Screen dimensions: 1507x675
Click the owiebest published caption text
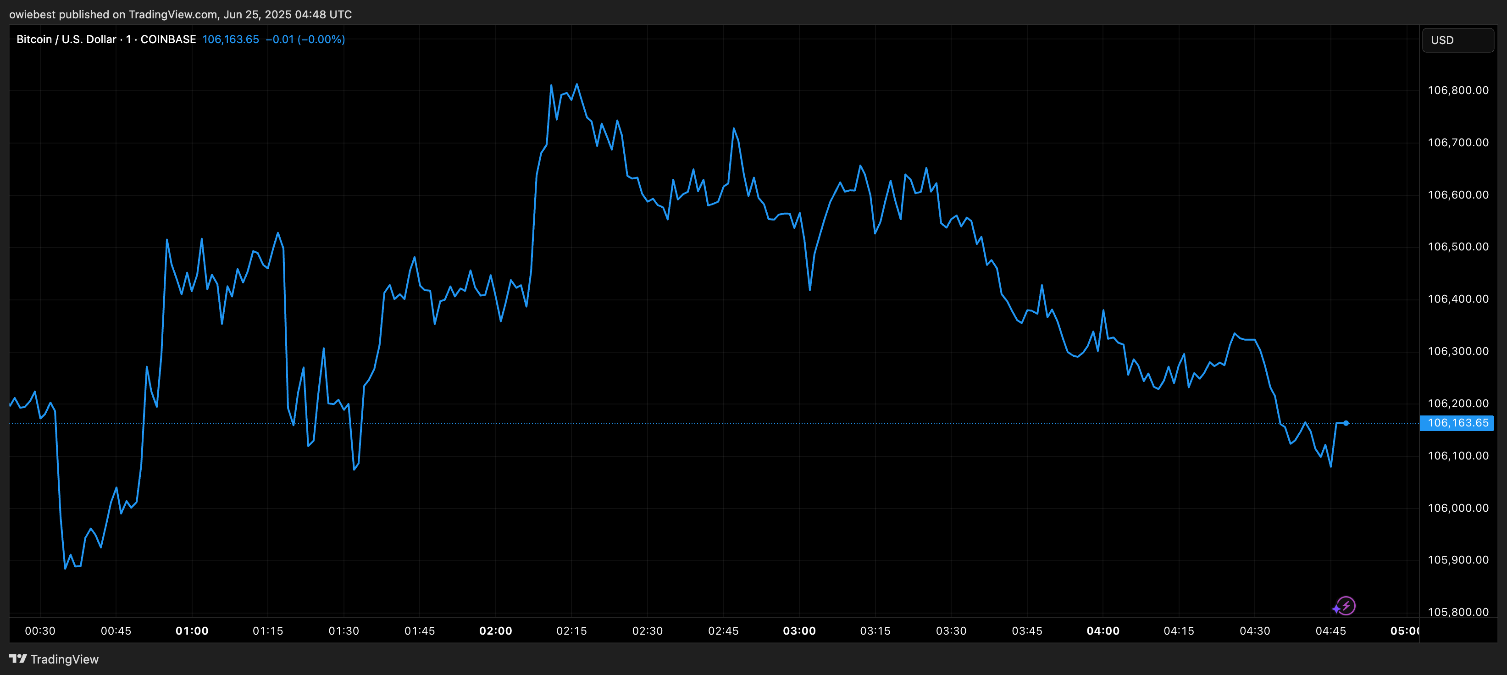point(180,14)
